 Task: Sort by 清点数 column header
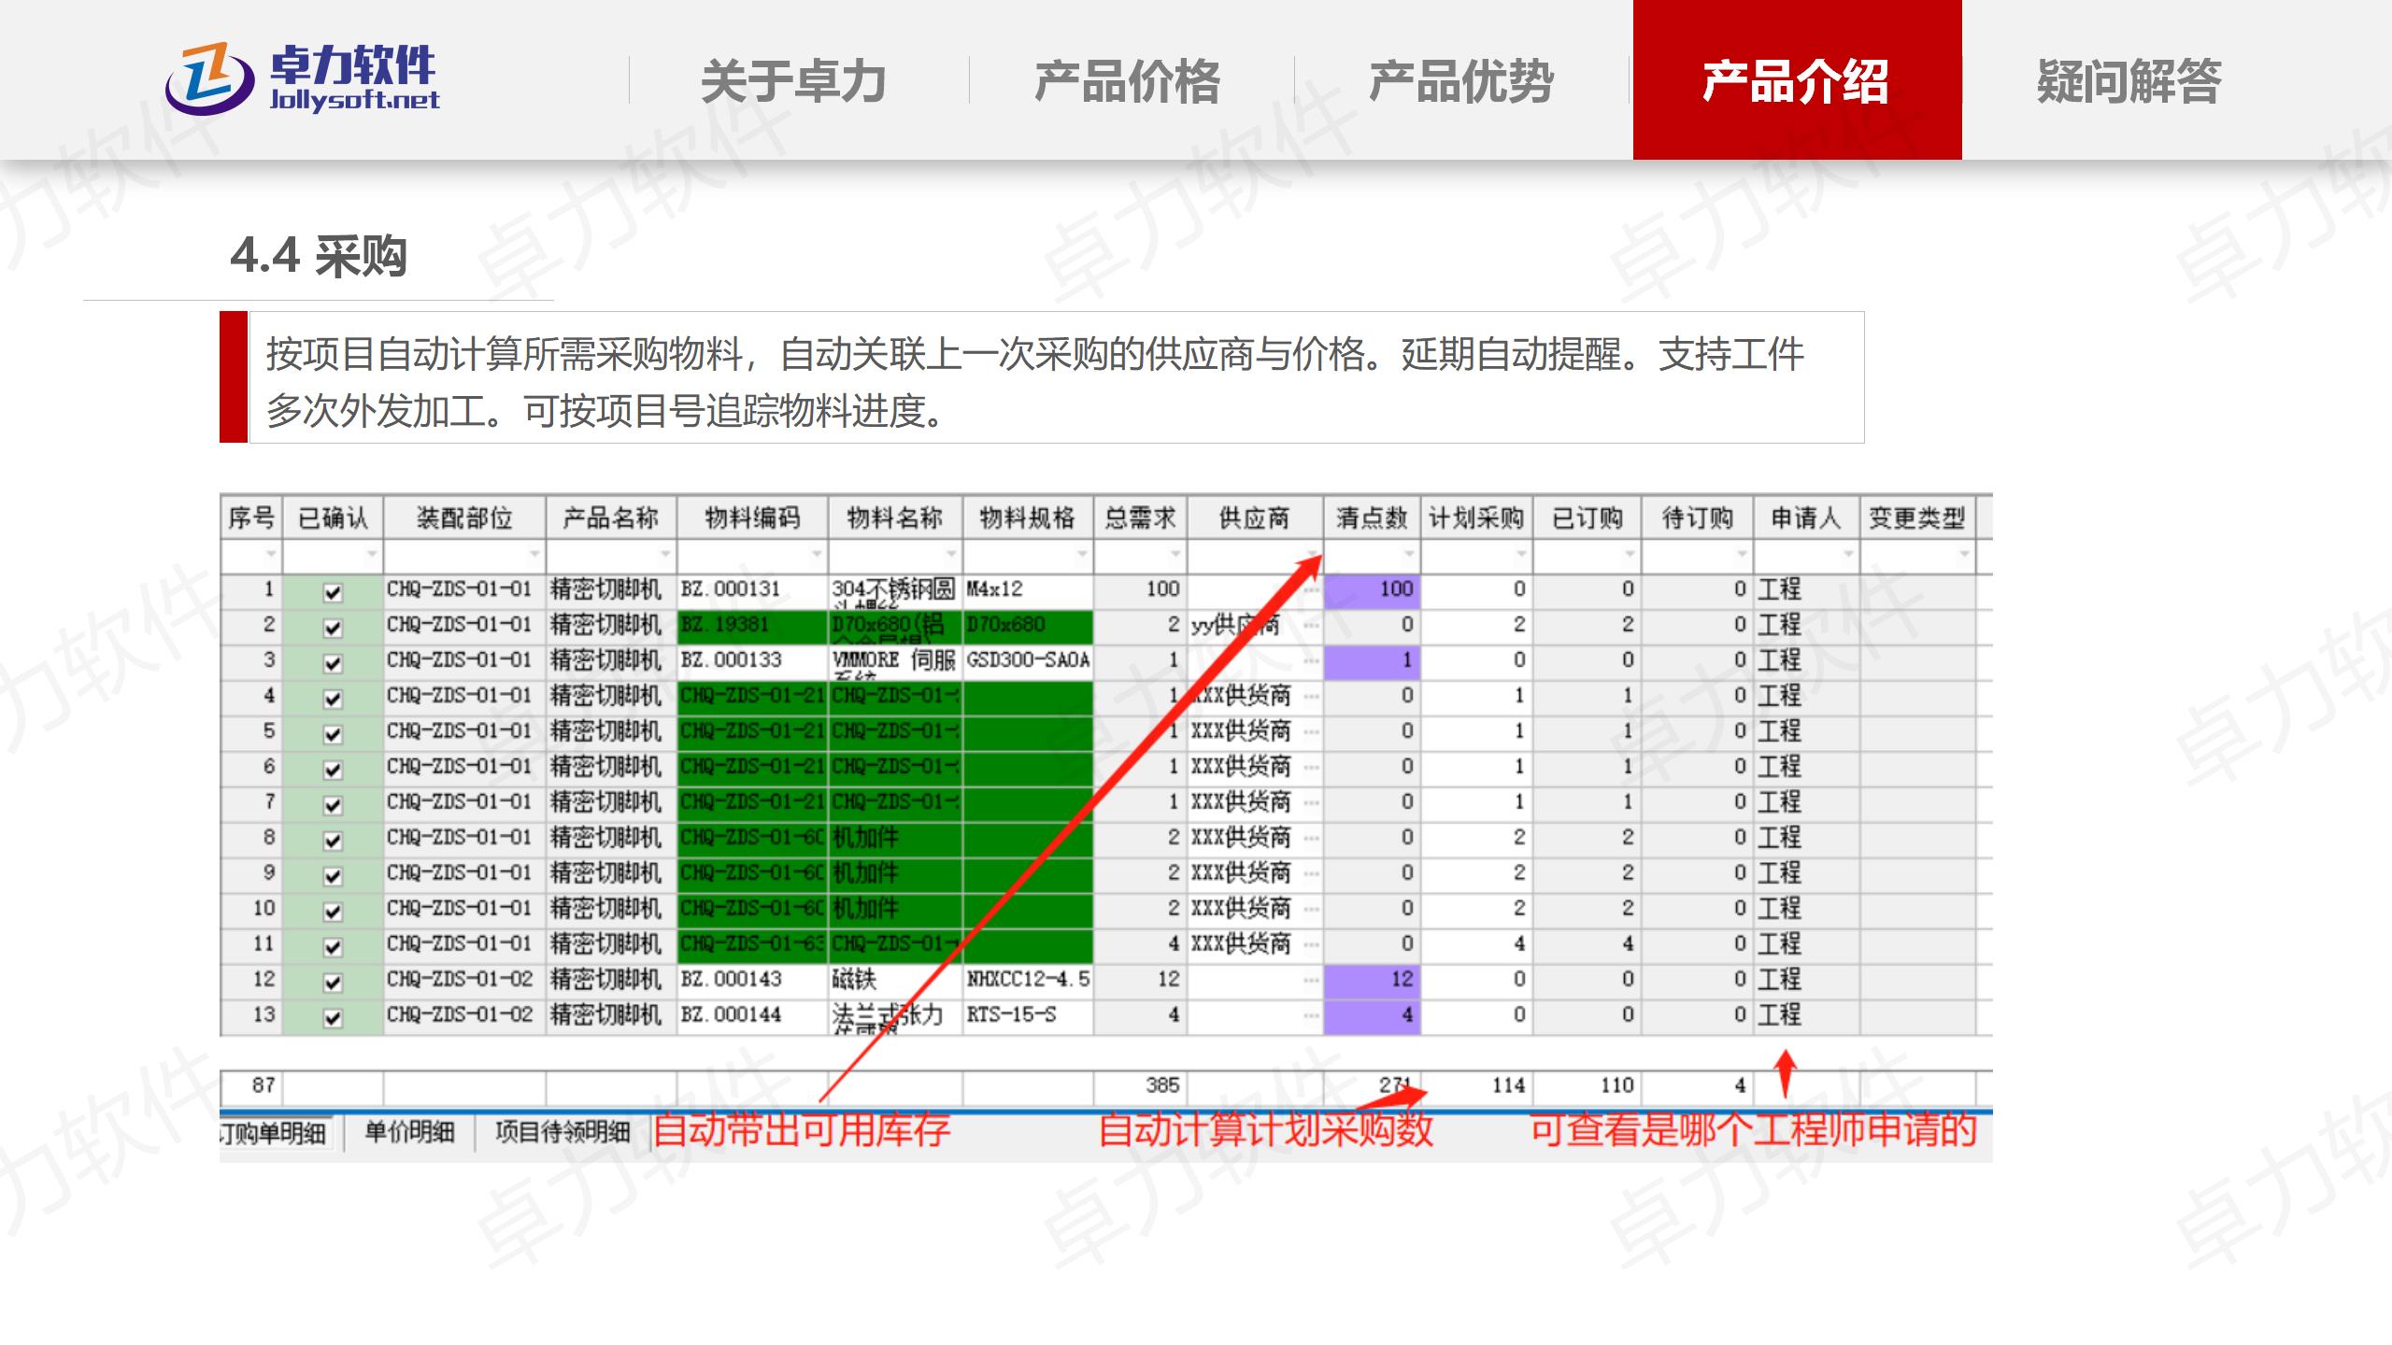[x=1372, y=517]
